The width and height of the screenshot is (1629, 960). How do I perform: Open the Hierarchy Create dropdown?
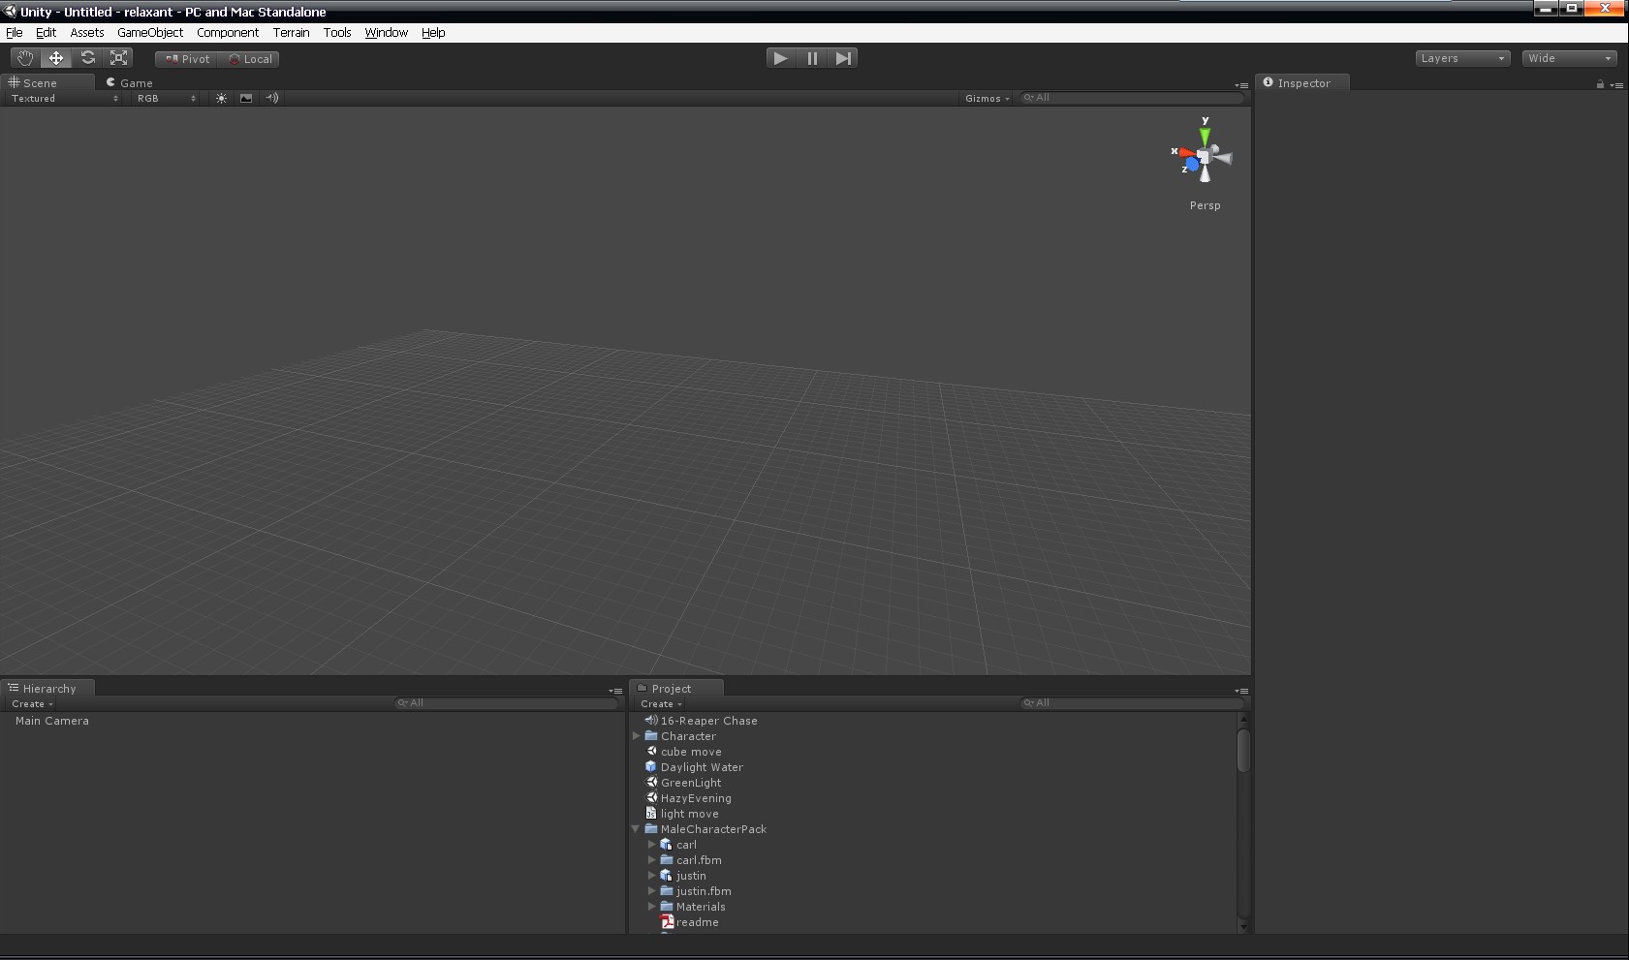(32, 703)
